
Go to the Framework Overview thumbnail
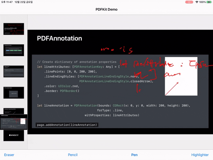(14, 50)
